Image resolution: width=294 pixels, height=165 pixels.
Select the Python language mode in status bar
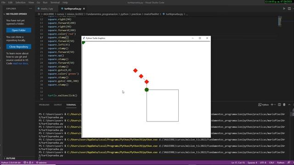coord(281,163)
